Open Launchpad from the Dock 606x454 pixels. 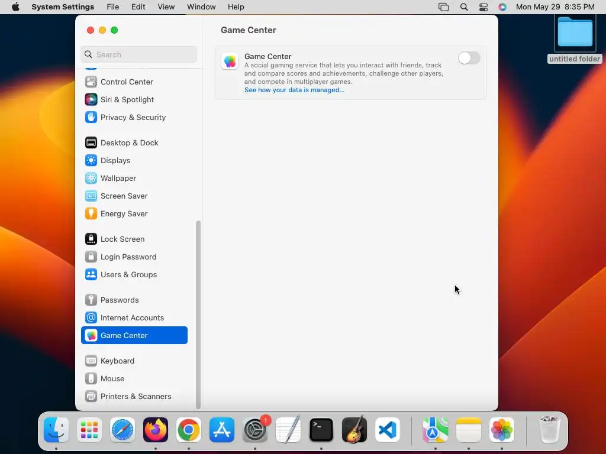tap(89, 430)
